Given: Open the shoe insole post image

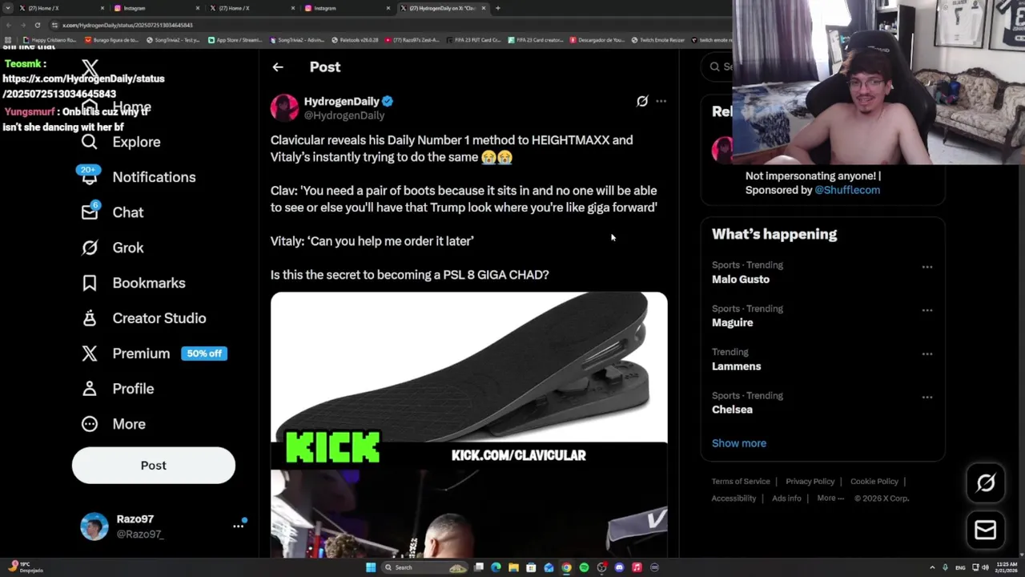Looking at the screenshot, I should pyautogui.click(x=468, y=367).
